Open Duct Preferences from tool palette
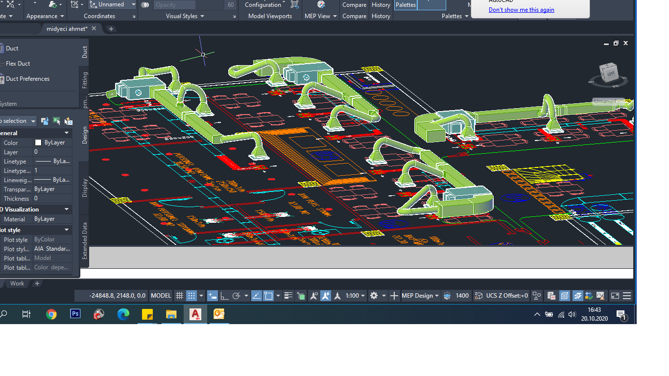 [x=27, y=79]
